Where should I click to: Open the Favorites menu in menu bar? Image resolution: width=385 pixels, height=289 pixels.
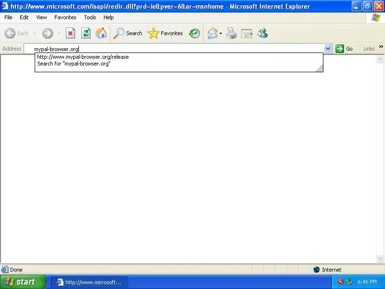(x=65, y=17)
